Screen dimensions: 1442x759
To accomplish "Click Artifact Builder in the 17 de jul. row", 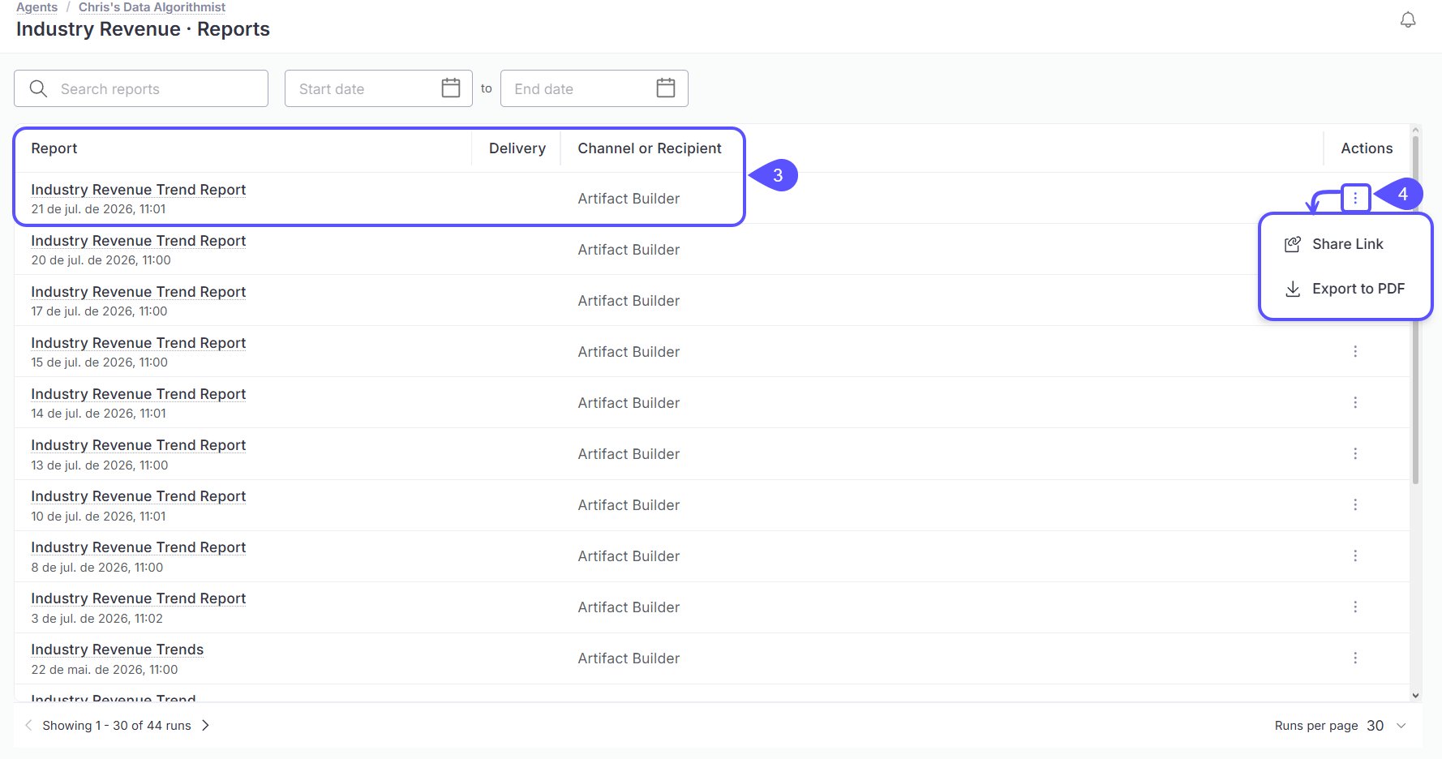I will coord(629,301).
